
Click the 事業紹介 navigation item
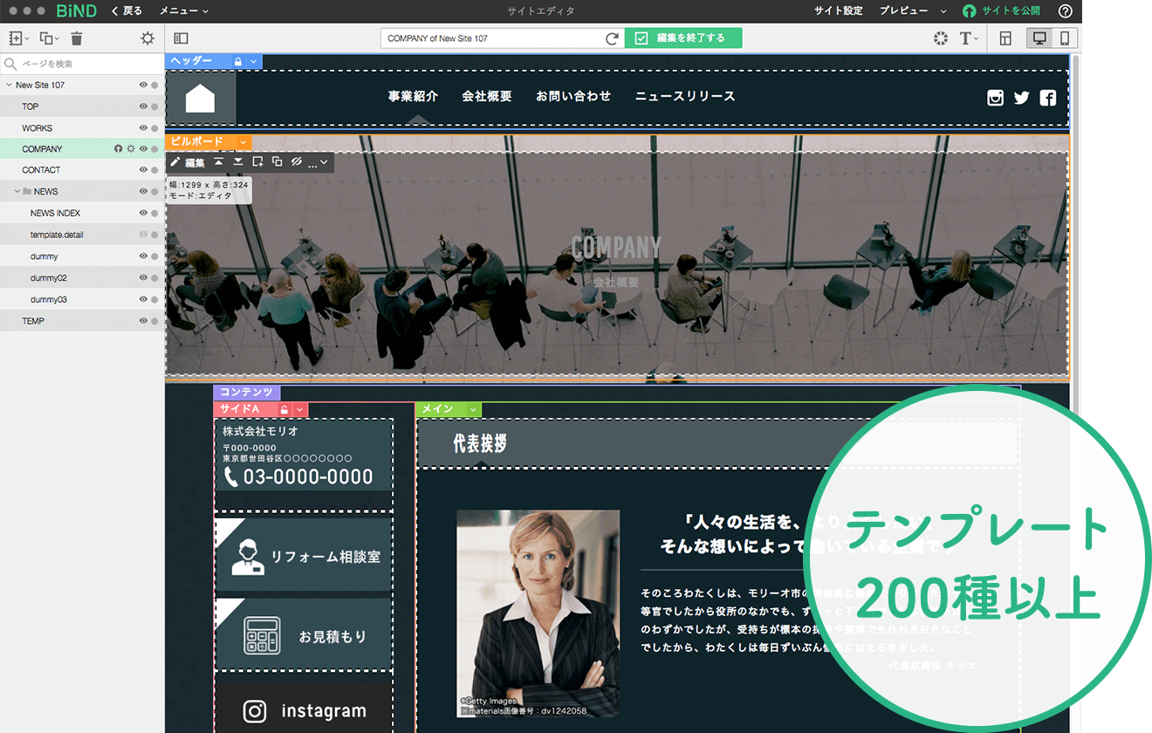pos(413,97)
